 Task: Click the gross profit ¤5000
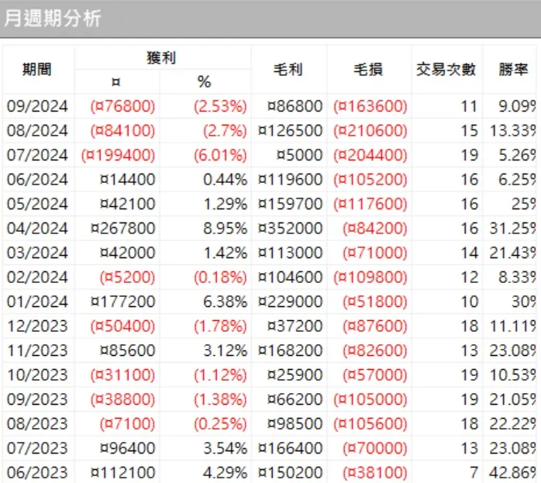click(x=299, y=155)
